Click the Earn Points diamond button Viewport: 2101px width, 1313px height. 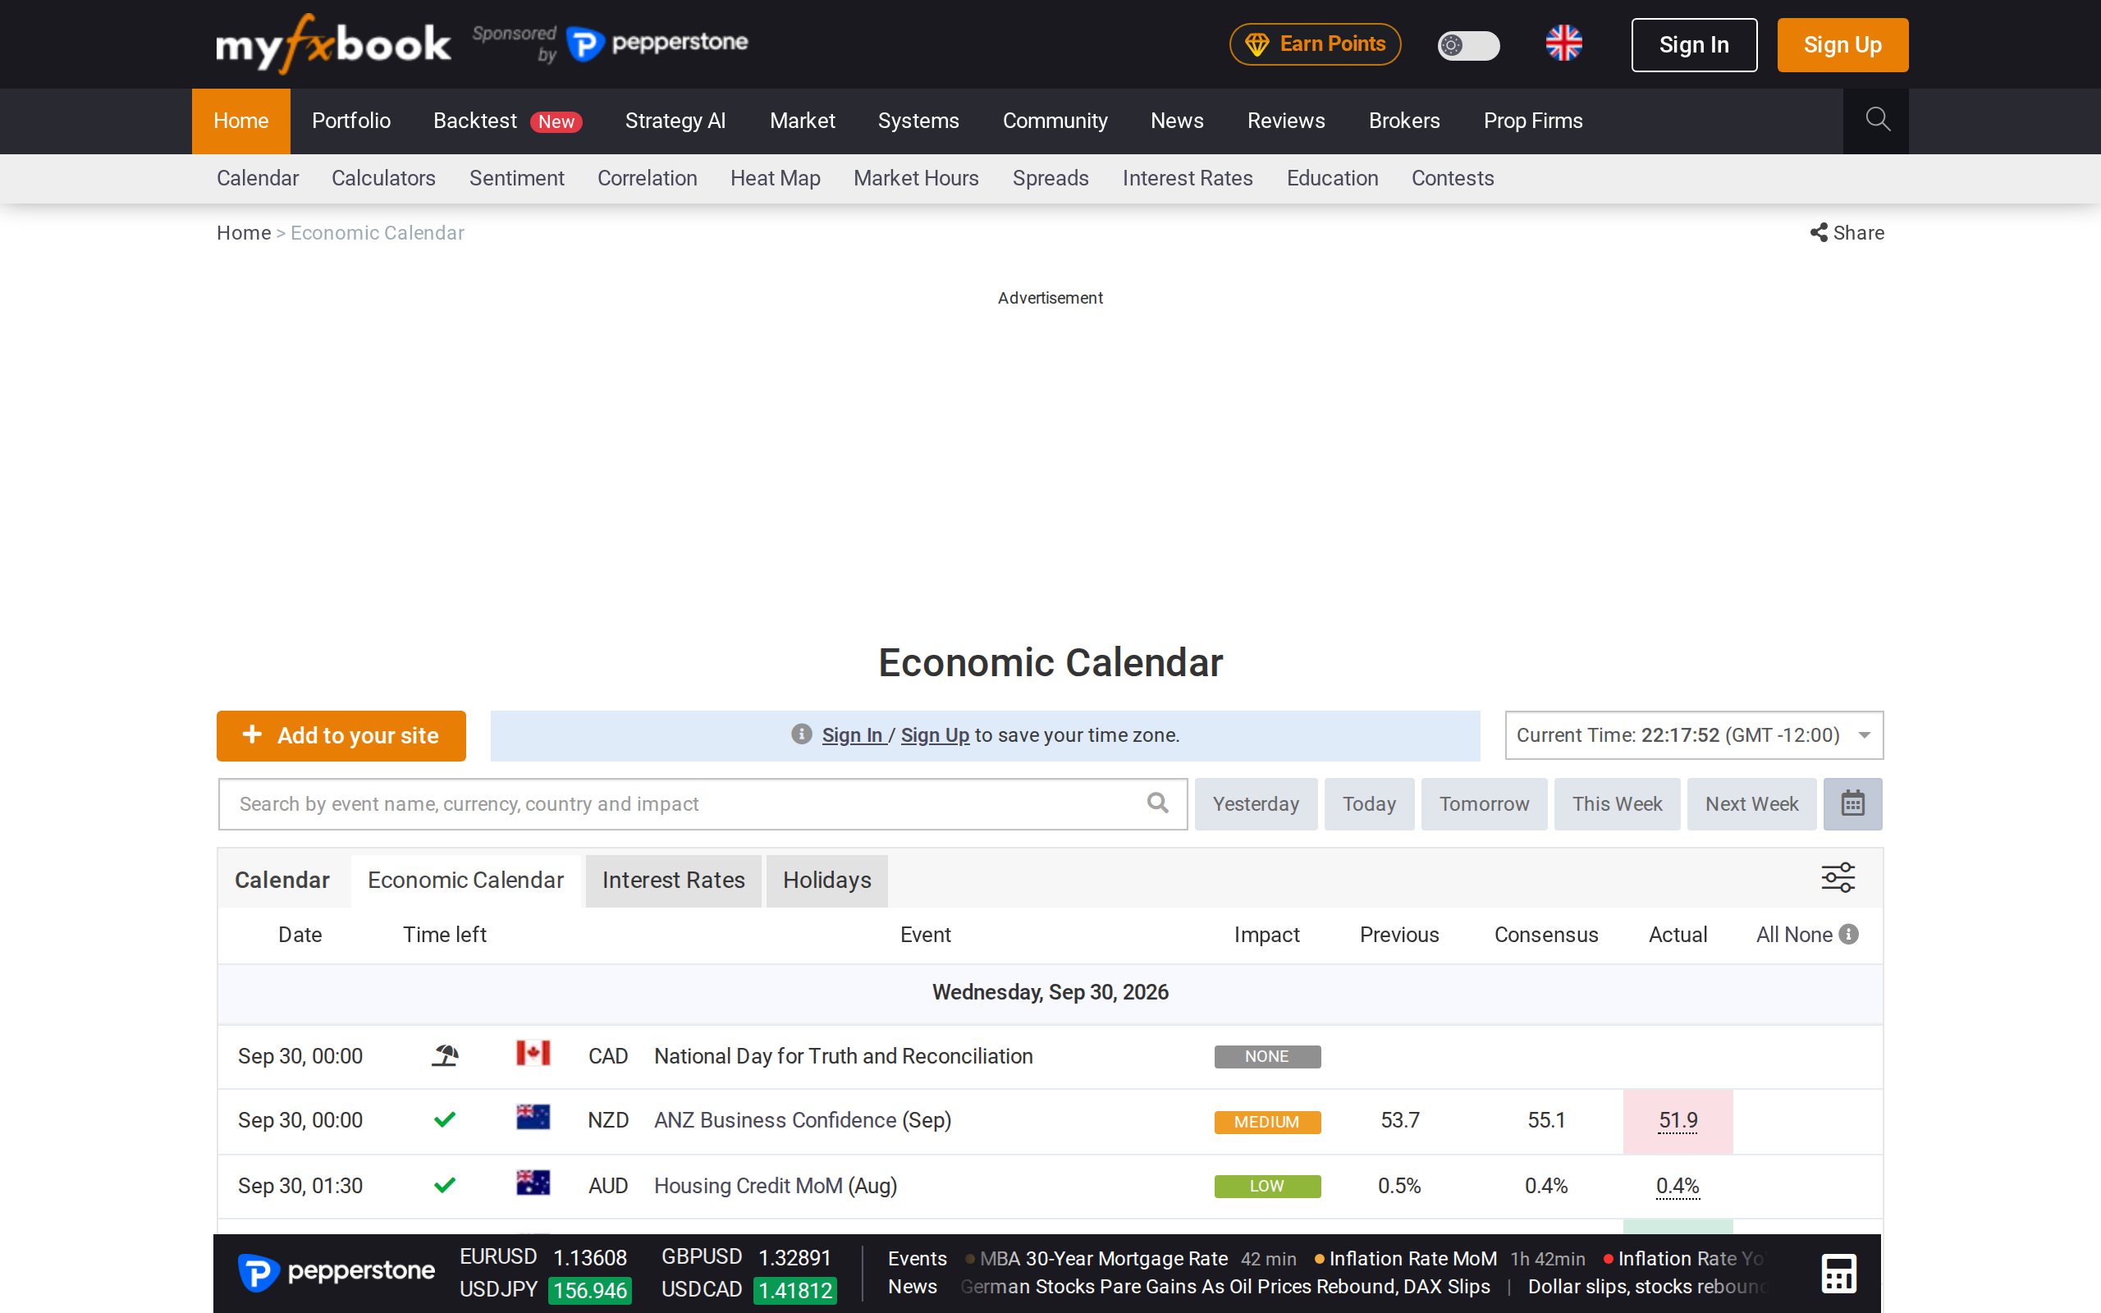[1315, 44]
